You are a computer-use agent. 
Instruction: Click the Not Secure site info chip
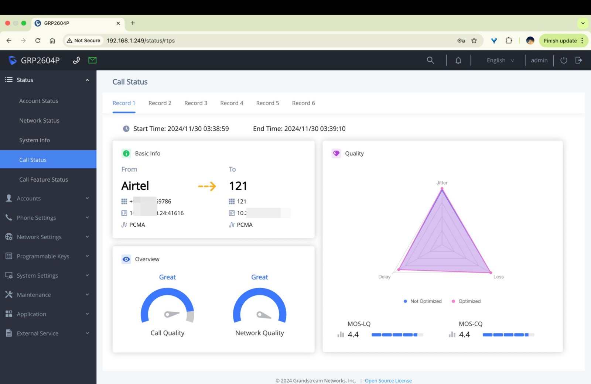pyautogui.click(x=84, y=41)
